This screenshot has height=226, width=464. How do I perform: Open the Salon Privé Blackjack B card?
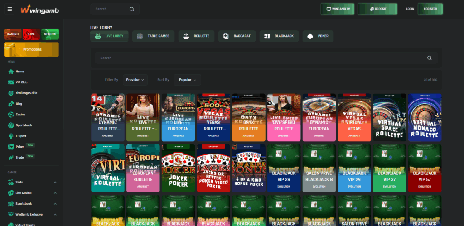pyautogui.click(x=319, y=168)
